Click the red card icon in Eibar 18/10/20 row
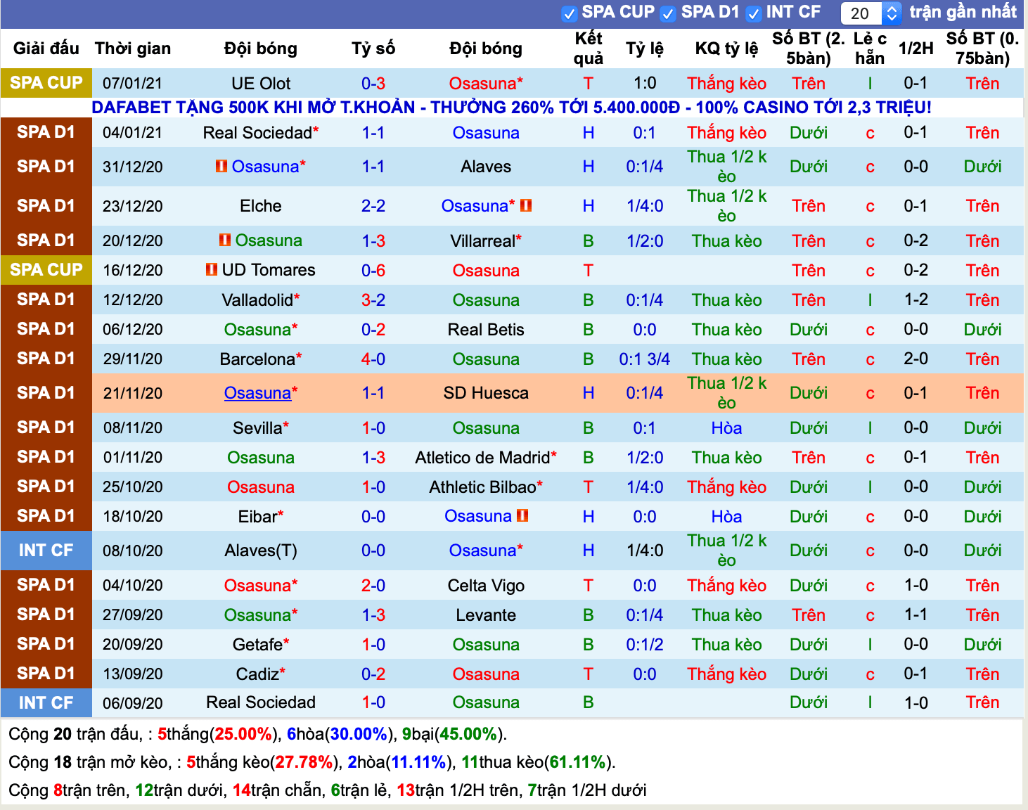 pyautogui.click(x=522, y=516)
